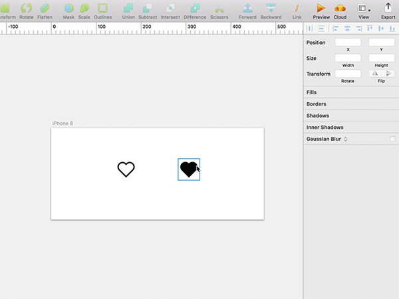Open the View dropdown menu

coord(364,11)
